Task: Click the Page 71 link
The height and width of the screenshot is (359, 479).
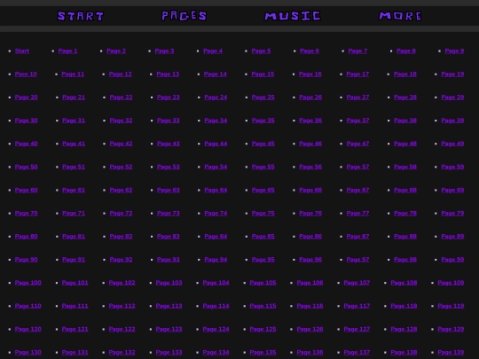Action: pyautogui.click(x=74, y=214)
